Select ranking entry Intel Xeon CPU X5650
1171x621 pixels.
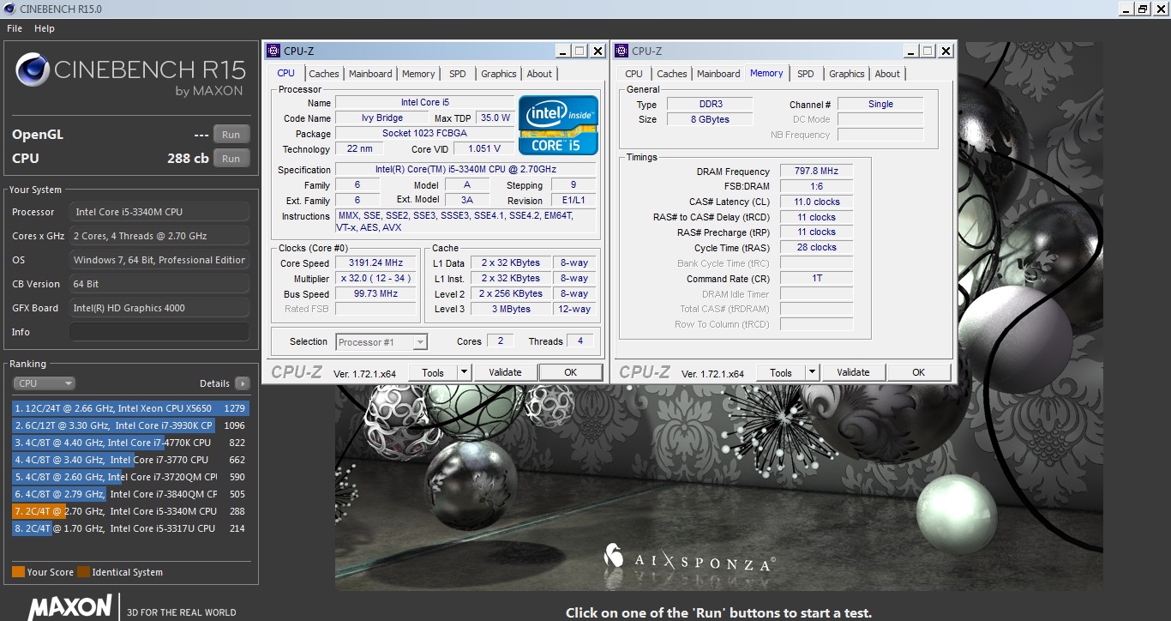pos(130,408)
